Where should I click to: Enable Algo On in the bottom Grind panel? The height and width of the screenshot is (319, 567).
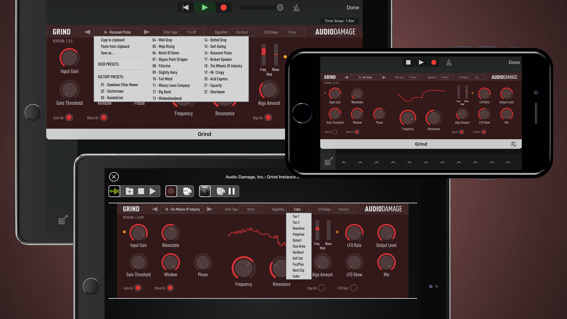coord(322,288)
